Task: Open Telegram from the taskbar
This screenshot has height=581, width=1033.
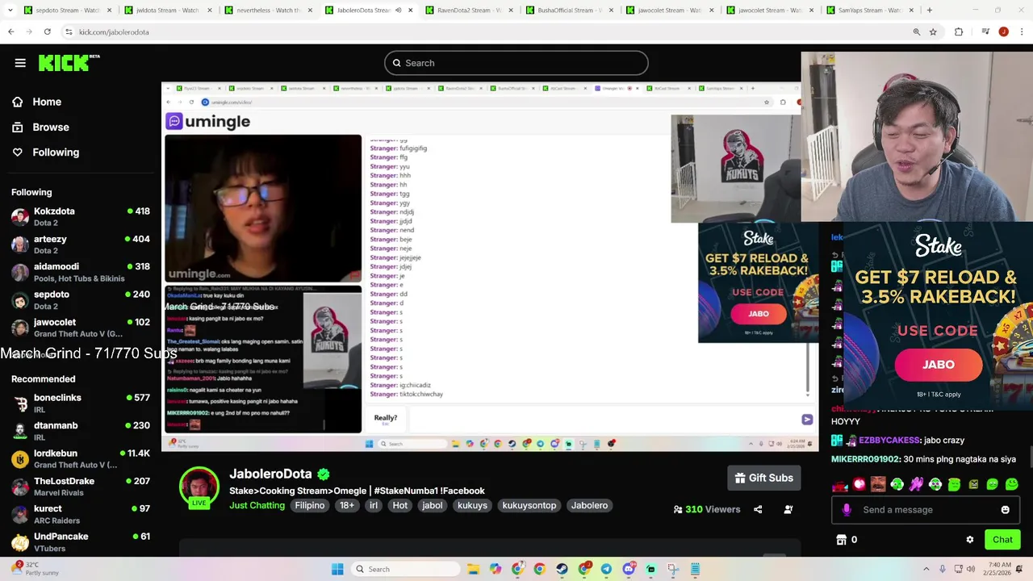Action: pyautogui.click(x=606, y=569)
